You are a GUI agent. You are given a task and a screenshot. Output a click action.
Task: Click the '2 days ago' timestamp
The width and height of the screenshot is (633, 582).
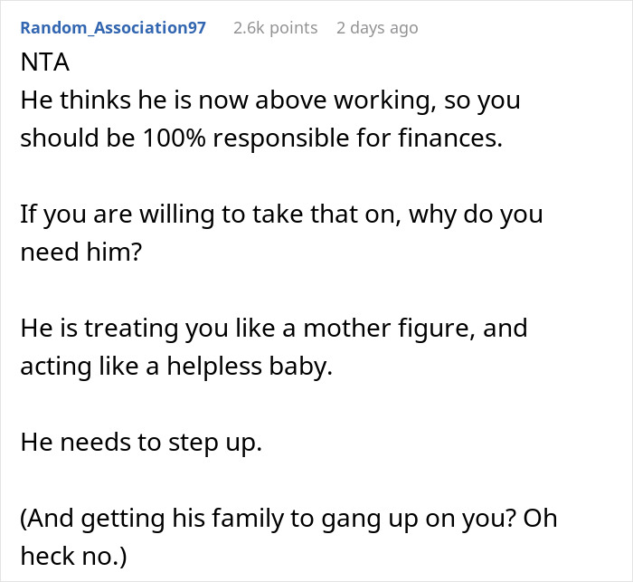377,28
